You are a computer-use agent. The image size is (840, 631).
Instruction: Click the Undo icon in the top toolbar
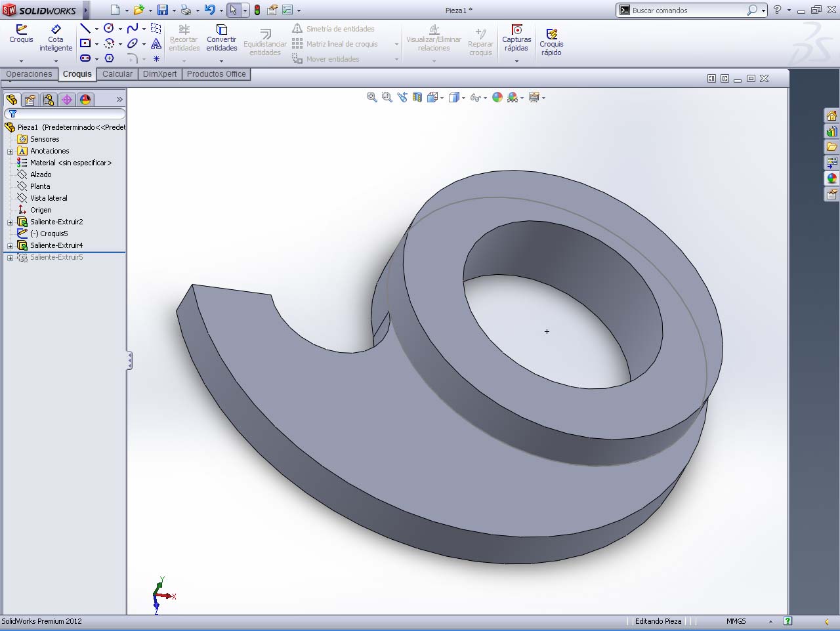[209, 10]
